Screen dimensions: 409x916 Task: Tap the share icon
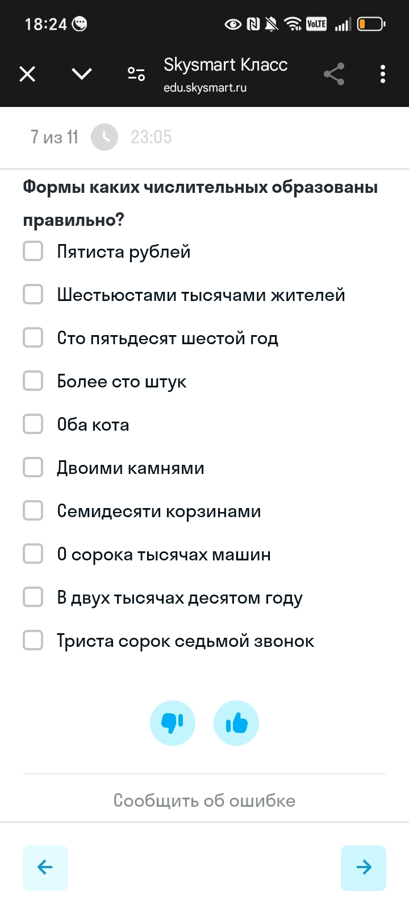pyautogui.click(x=334, y=74)
